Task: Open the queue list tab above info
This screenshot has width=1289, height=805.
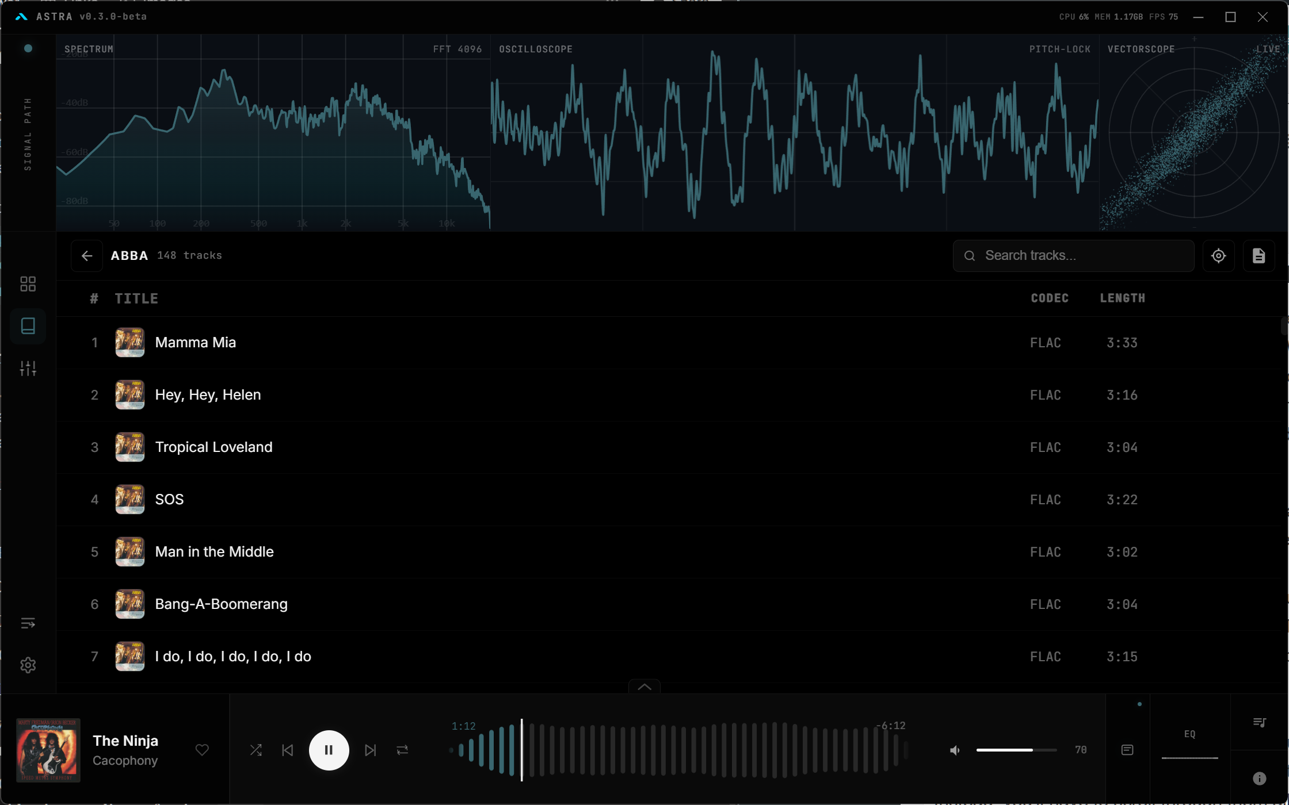Action: pyautogui.click(x=1259, y=723)
